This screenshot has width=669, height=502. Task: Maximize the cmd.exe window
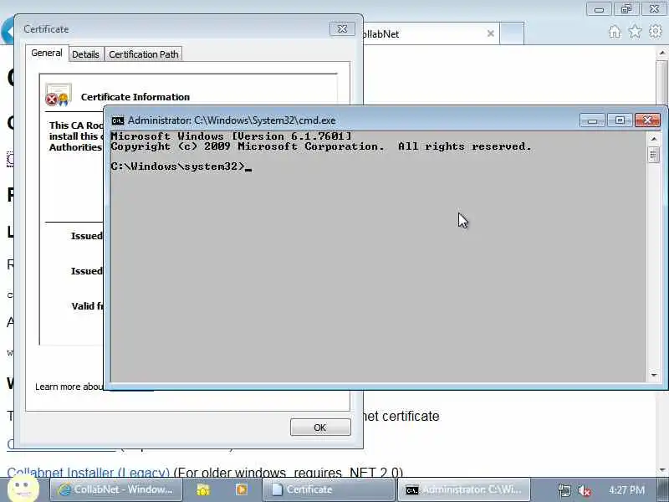tap(620, 120)
